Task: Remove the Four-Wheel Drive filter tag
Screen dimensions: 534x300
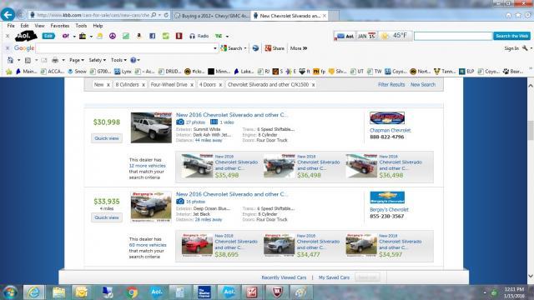Action: [192, 85]
